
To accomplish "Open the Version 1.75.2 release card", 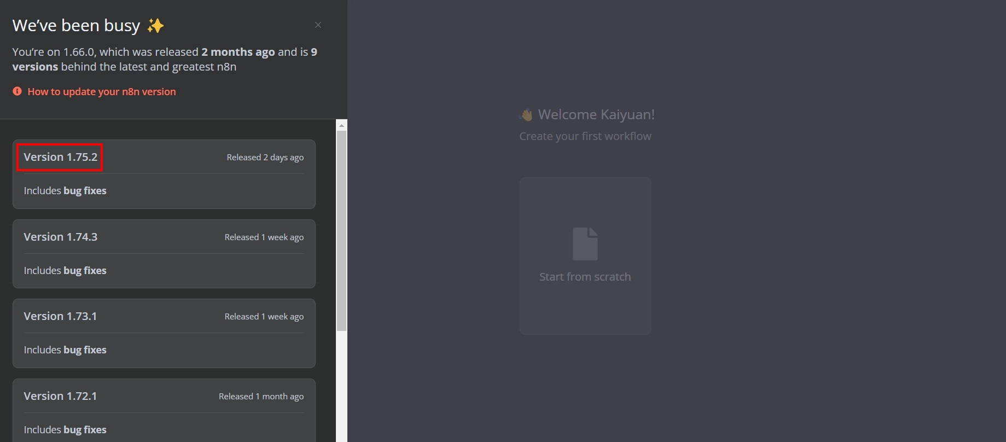I will [164, 174].
